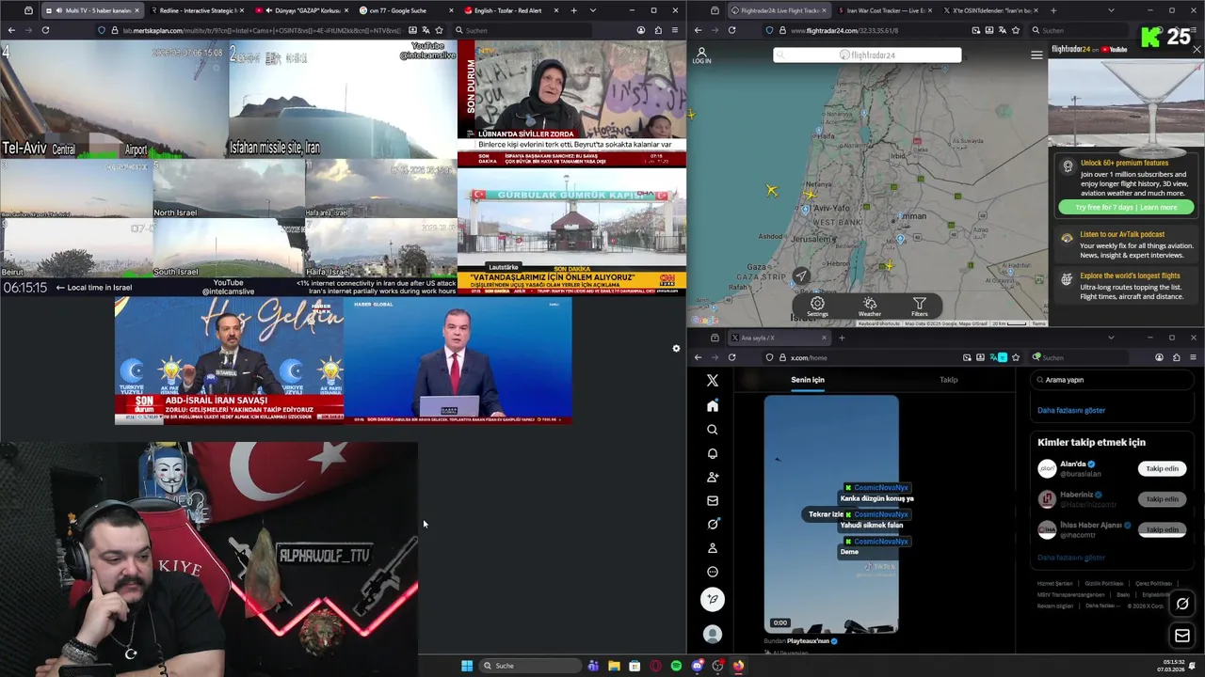This screenshot has height=677, width=1205.
Task: Open tab list dropdown in x.com window
Action: [x=1111, y=338]
